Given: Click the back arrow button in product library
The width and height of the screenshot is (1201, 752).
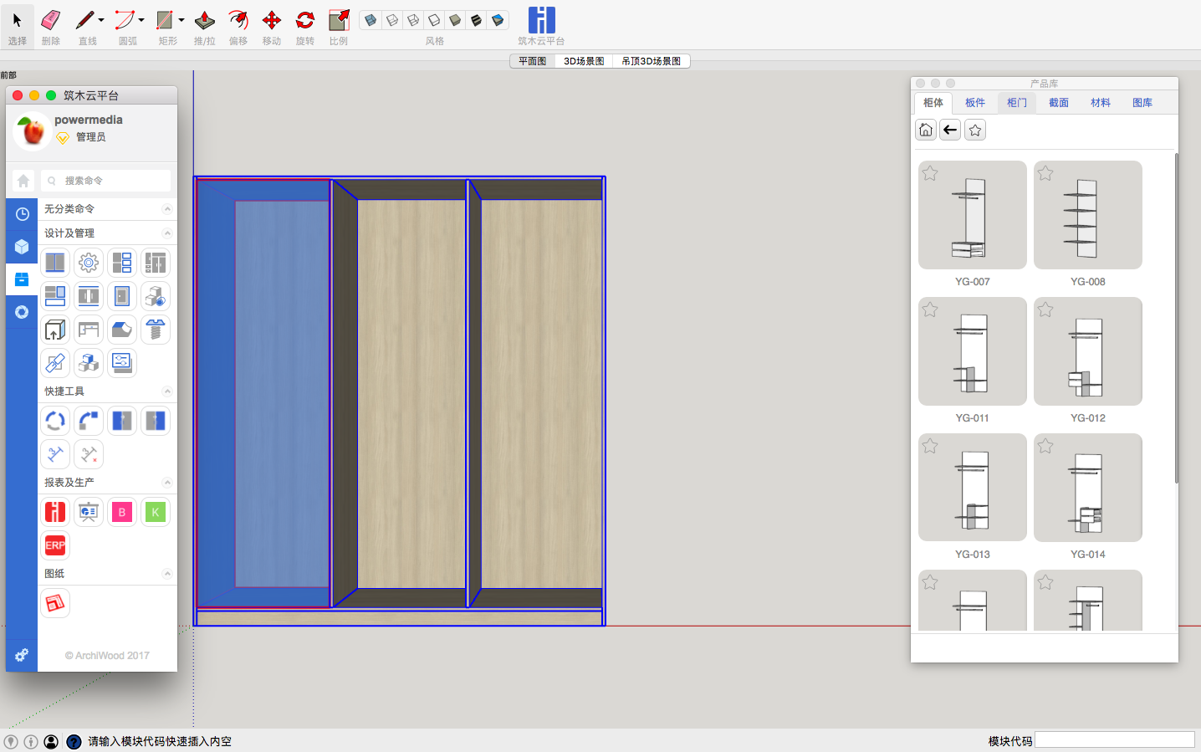Looking at the screenshot, I should 950,130.
